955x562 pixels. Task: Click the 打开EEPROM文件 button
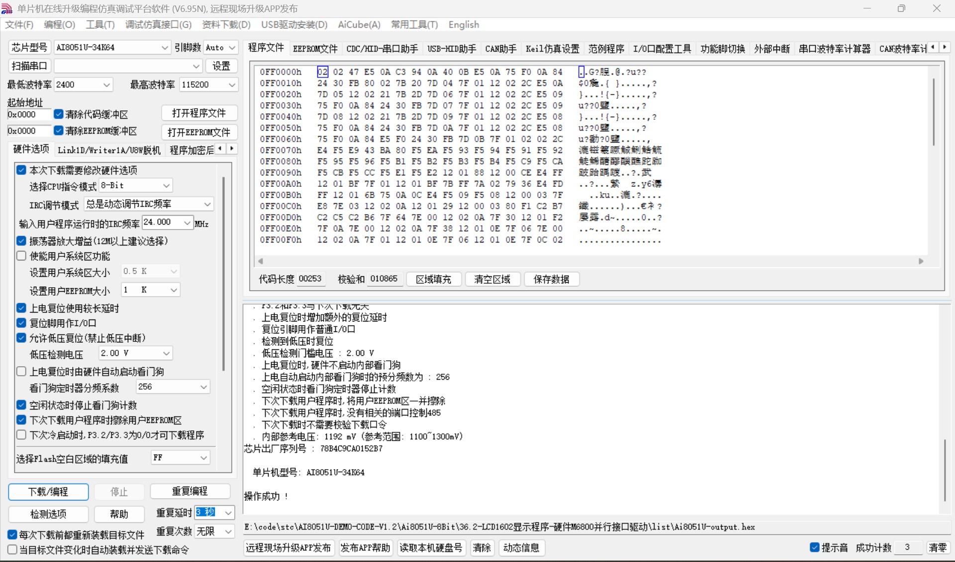pos(199,132)
